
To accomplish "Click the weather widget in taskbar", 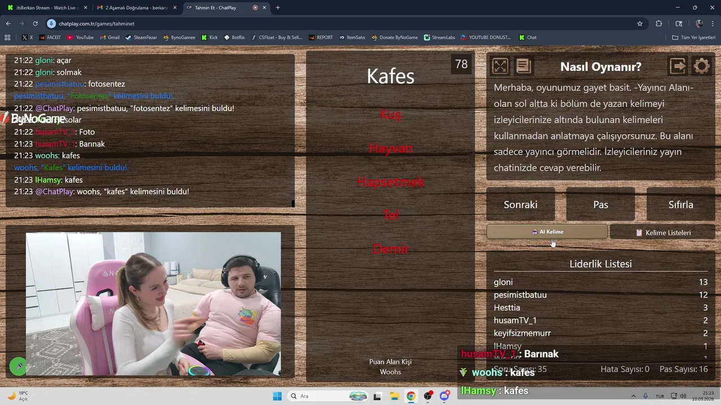I will [19, 396].
